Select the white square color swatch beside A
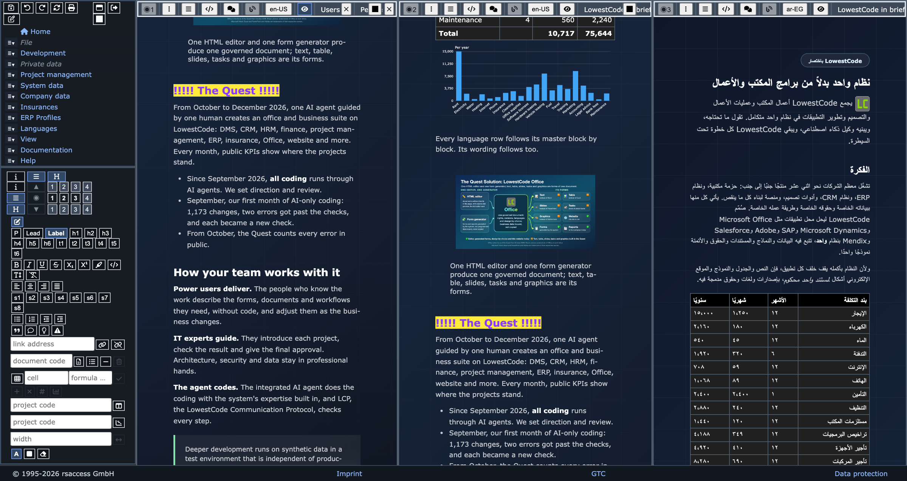The height and width of the screenshot is (481, 907). pyautogui.click(x=29, y=454)
